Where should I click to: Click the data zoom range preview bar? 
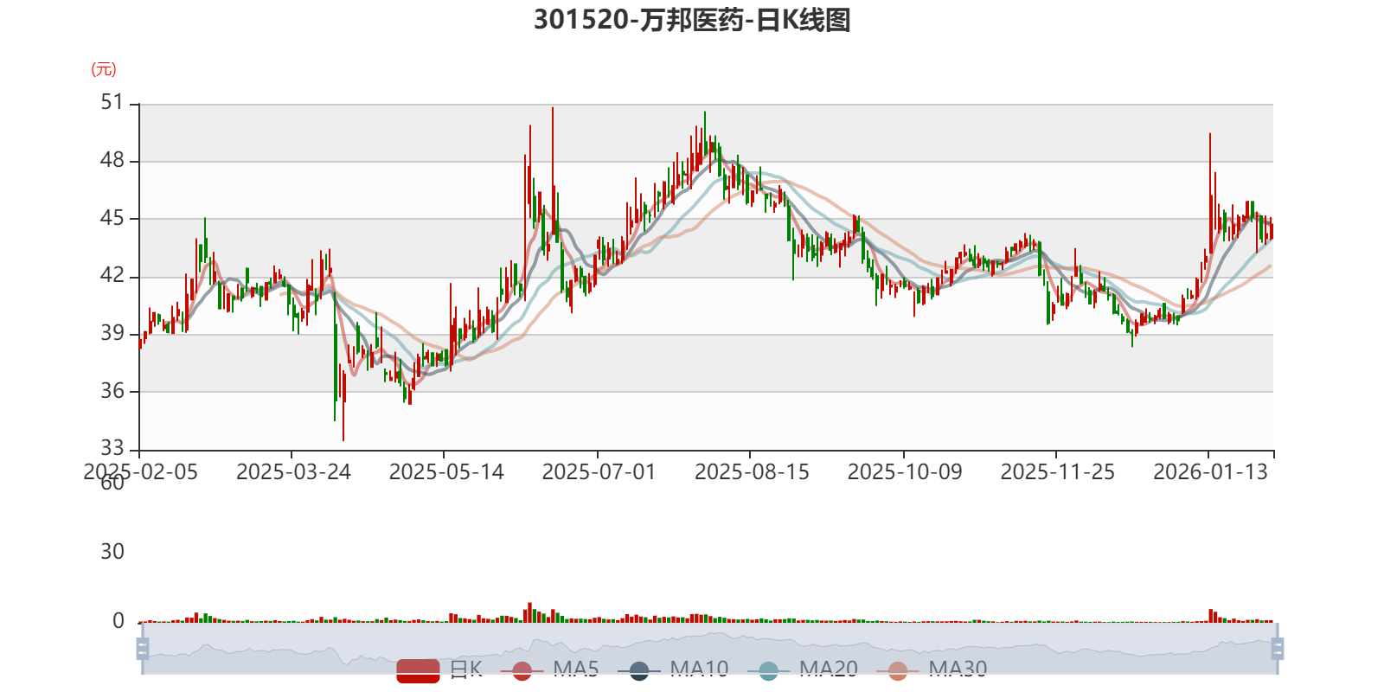point(709,648)
